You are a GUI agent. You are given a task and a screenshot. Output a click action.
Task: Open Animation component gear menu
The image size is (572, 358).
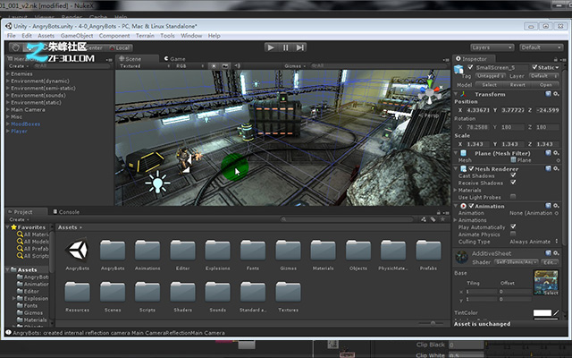(x=556, y=206)
